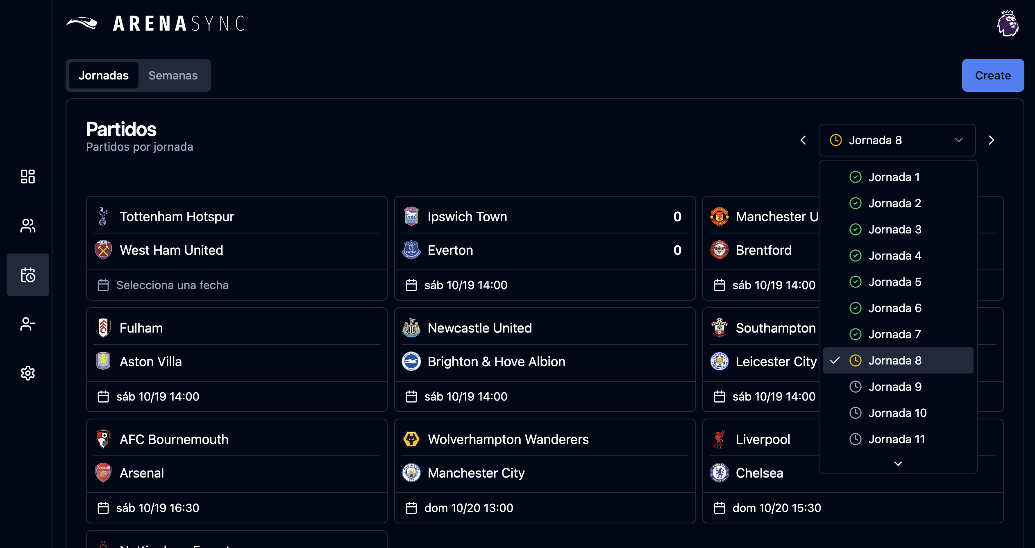
Task: Open the dashboard grid icon in sidebar
Action: [27, 177]
